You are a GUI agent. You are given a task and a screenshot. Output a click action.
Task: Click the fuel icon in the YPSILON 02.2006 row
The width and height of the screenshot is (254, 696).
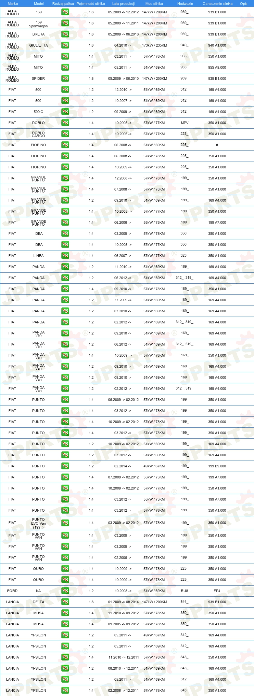[65, 690]
